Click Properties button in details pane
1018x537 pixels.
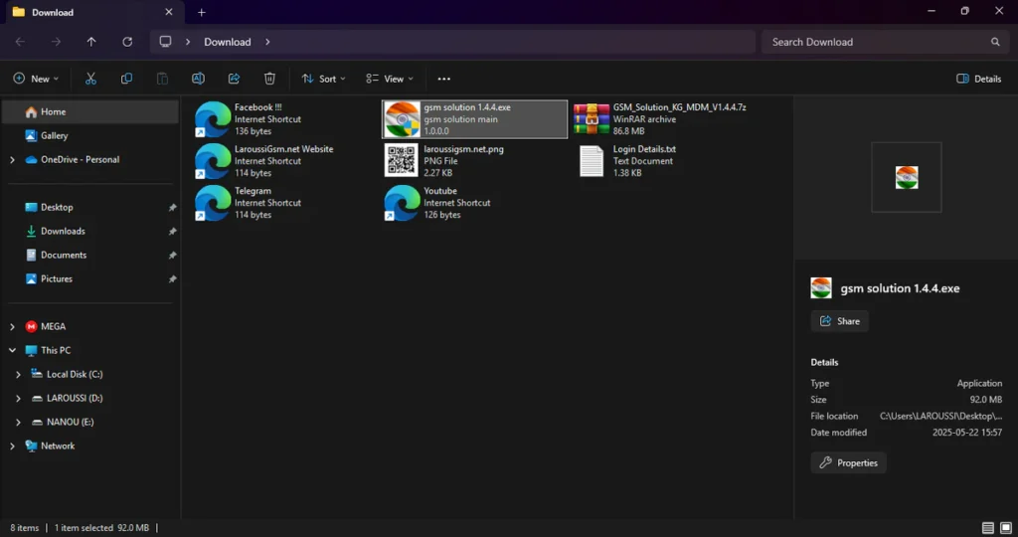coord(849,463)
